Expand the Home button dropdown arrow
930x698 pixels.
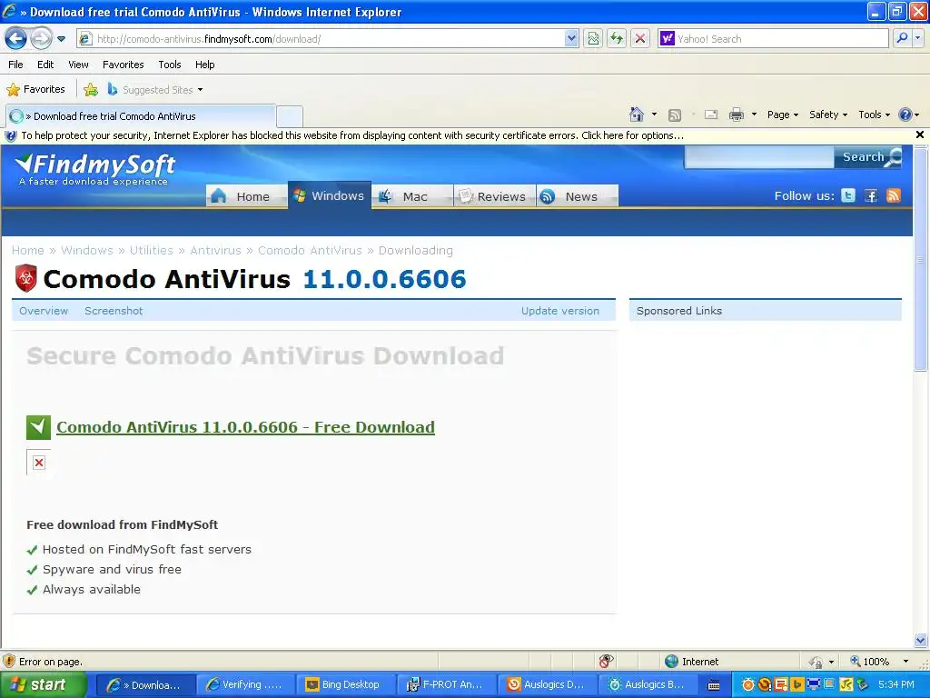tap(654, 114)
